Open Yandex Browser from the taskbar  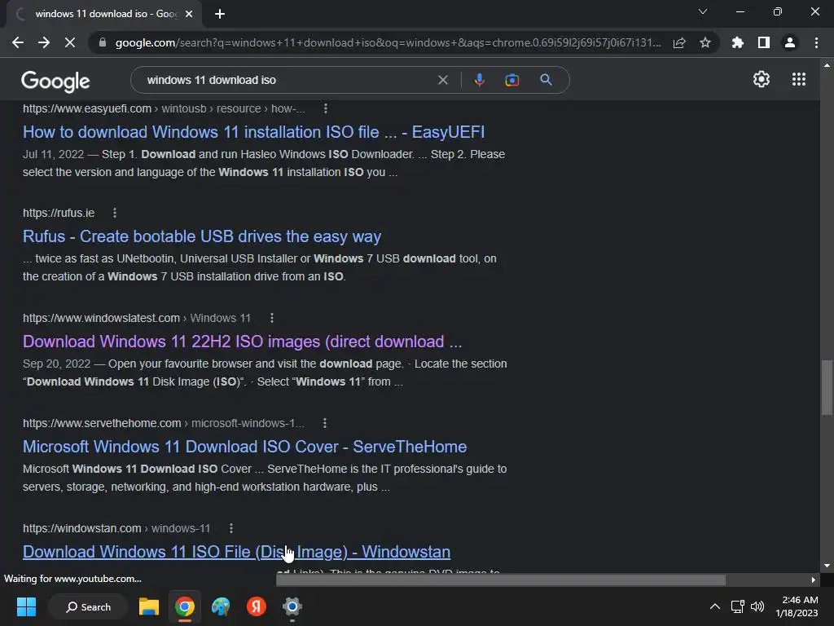[x=257, y=606]
